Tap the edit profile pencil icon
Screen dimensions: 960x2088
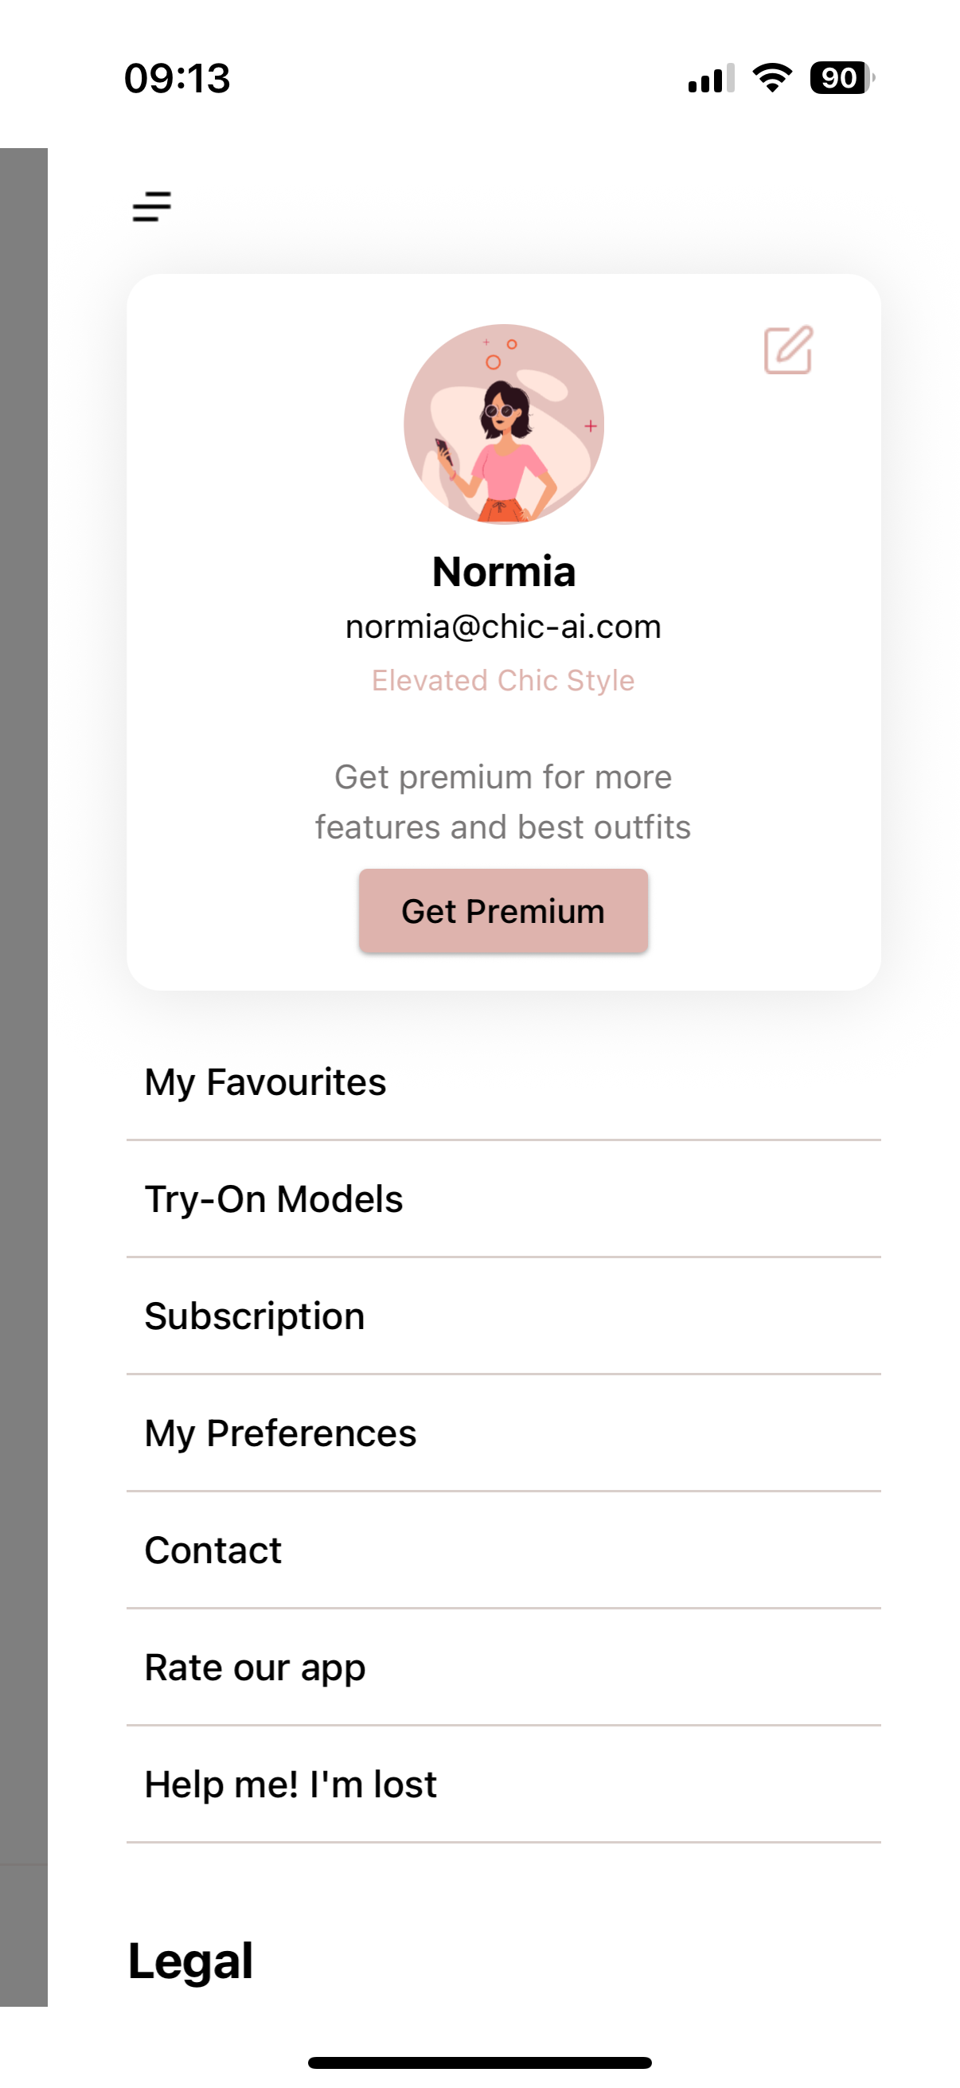(787, 350)
